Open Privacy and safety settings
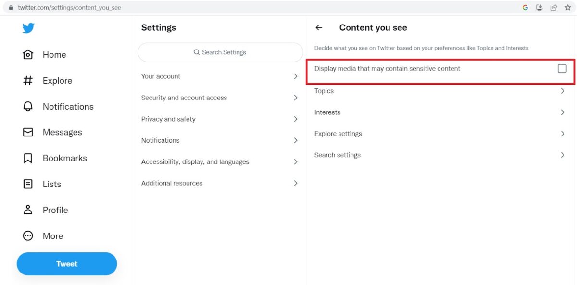This screenshot has height=285, width=577. (x=220, y=119)
